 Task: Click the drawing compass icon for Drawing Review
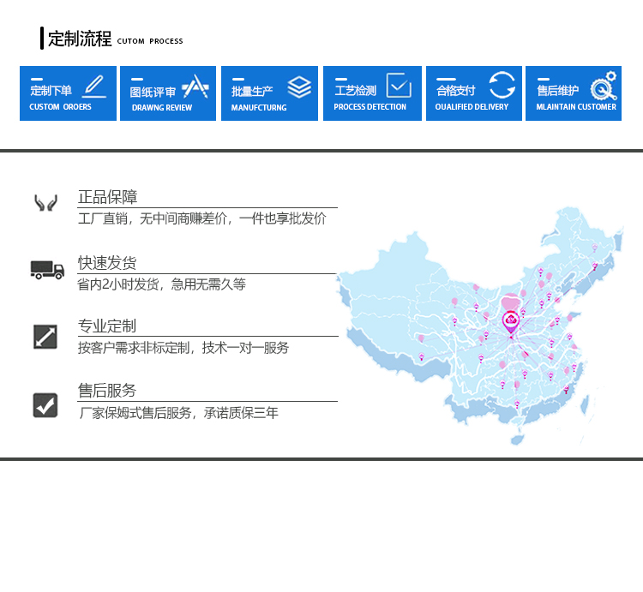click(x=195, y=86)
